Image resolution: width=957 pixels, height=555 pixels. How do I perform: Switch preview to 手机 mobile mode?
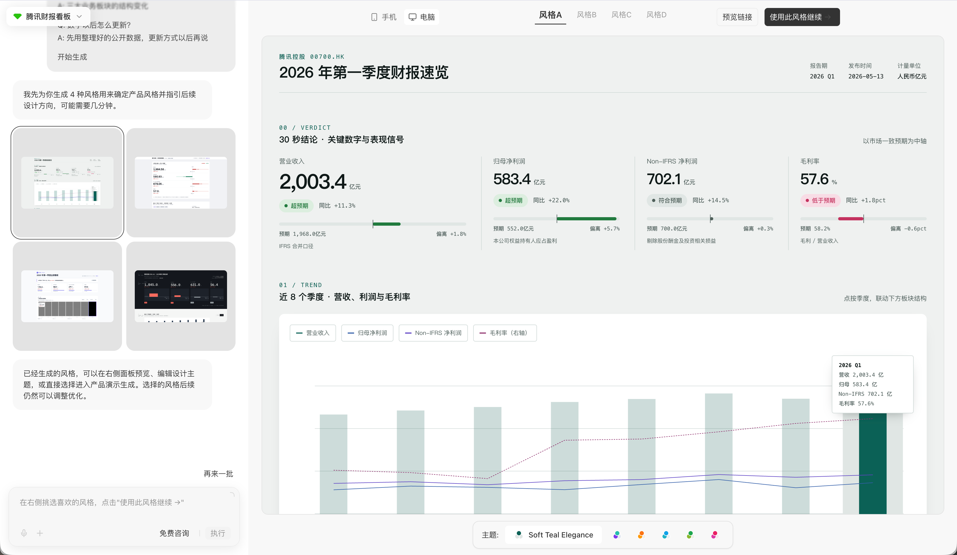[383, 17]
